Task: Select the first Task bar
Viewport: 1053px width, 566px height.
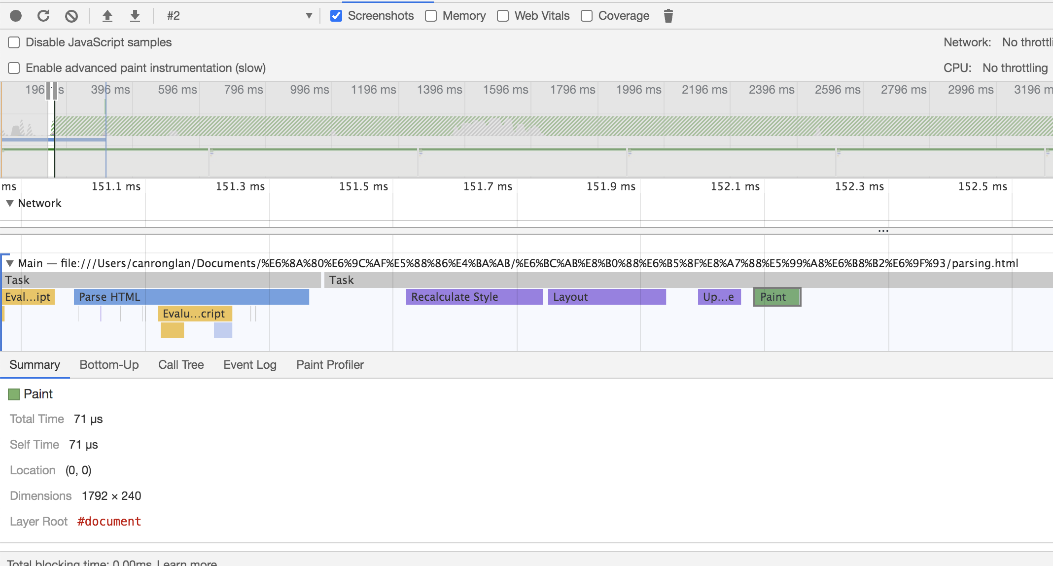Action: [x=161, y=280]
